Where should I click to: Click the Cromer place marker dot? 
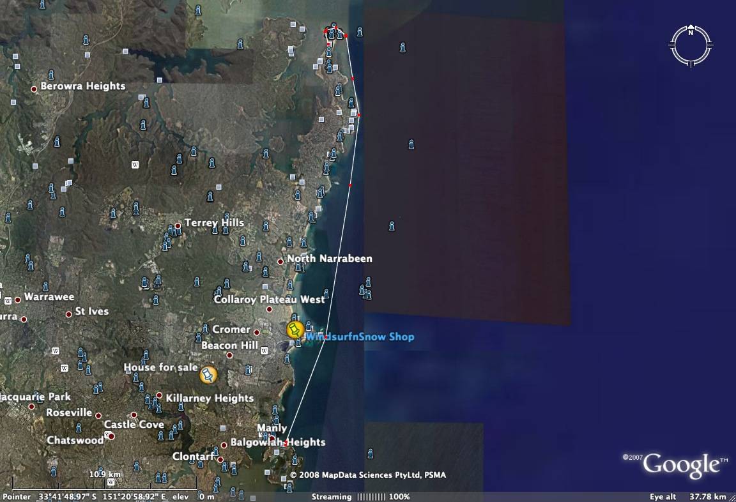[257, 332]
